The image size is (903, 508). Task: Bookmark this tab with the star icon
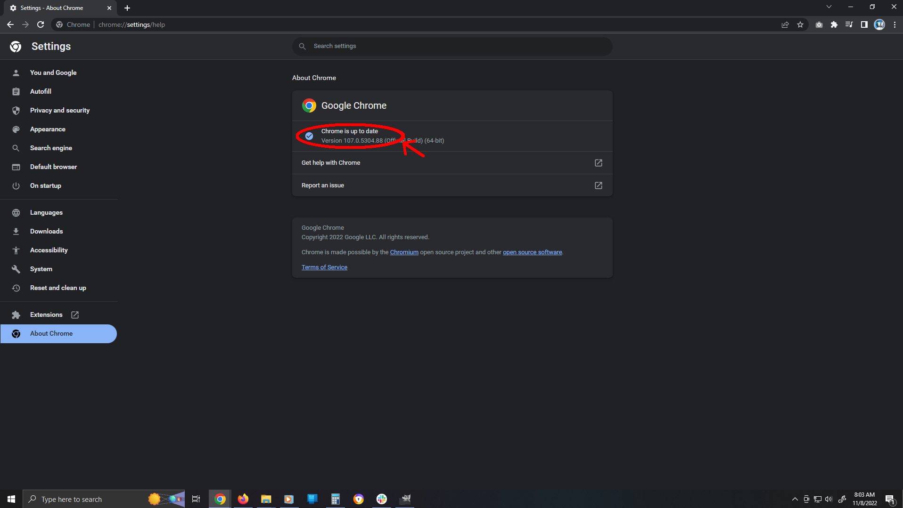point(800,24)
